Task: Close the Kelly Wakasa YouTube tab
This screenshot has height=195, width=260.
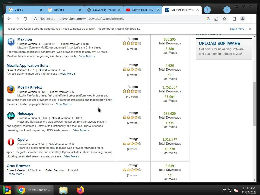Action: (158, 10)
